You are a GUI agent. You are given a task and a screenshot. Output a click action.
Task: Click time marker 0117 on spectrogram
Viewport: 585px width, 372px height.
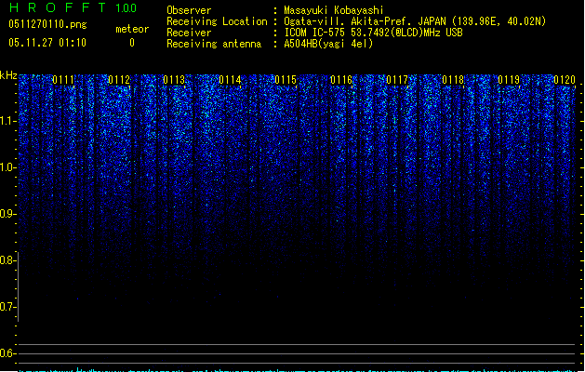[397, 80]
